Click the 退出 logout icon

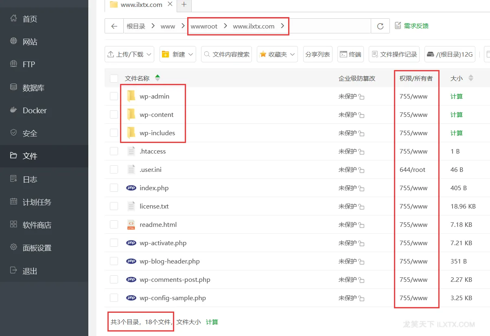[x=13, y=270]
